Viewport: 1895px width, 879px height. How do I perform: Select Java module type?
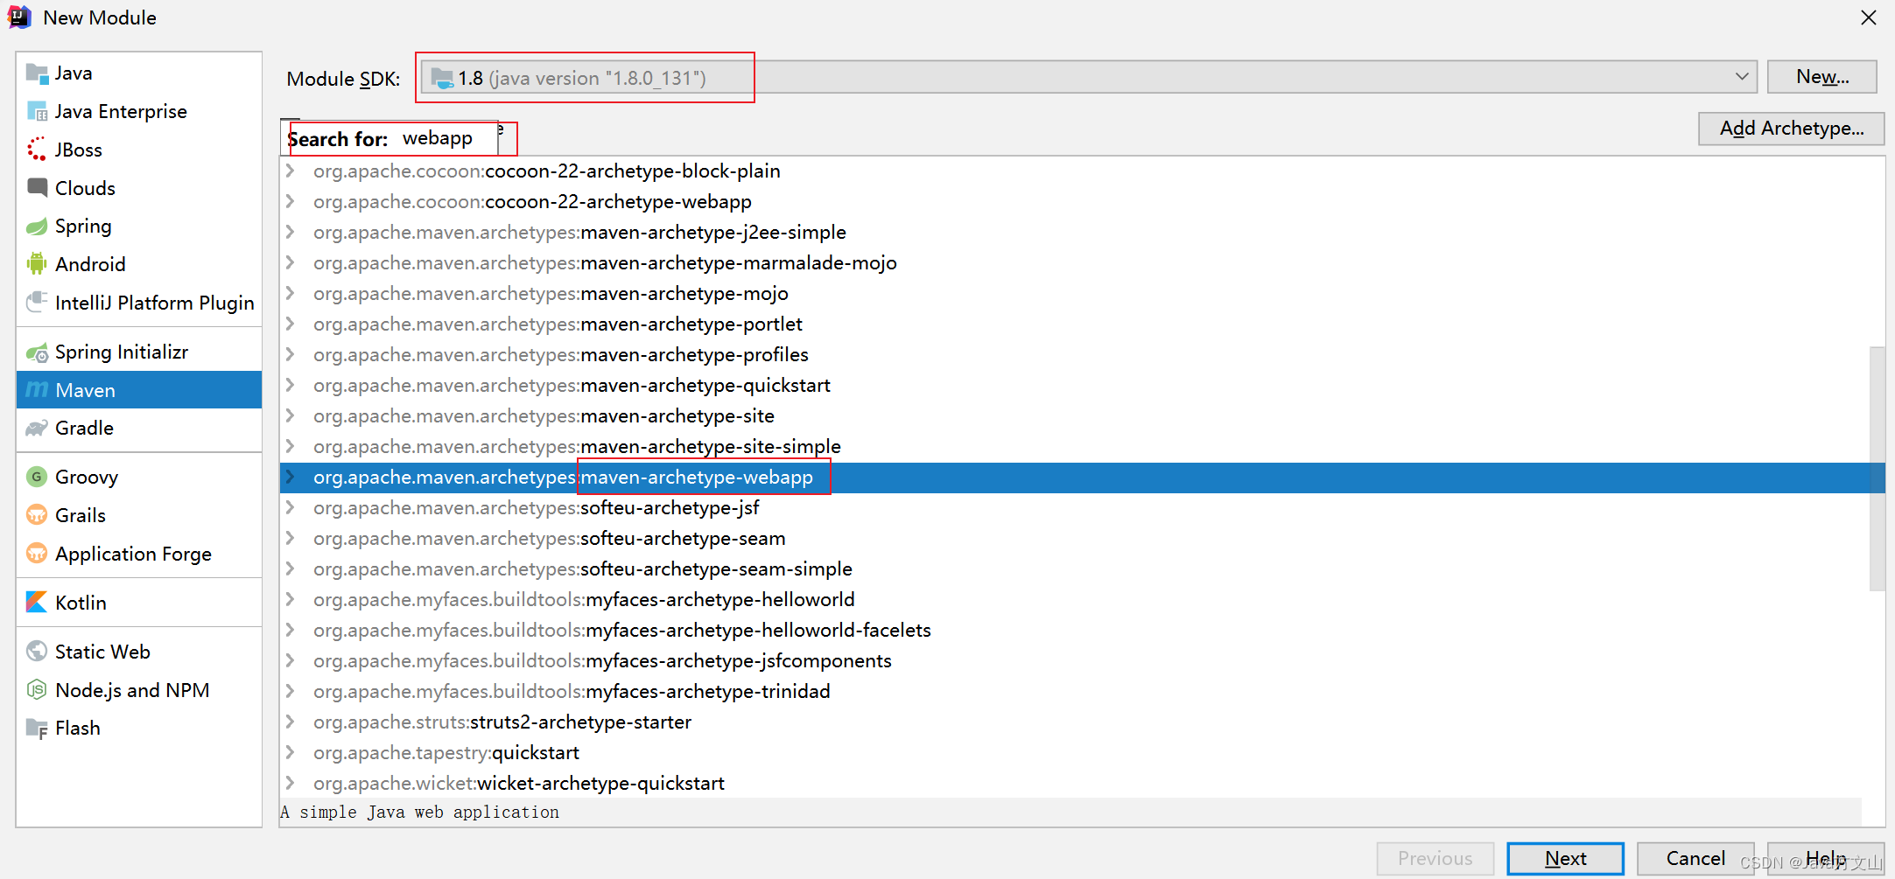139,73
